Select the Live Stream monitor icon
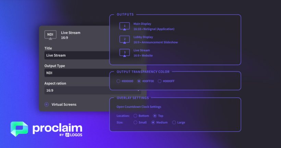Image resolution: width=281 pixels, height=148 pixels. coord(124,53)
